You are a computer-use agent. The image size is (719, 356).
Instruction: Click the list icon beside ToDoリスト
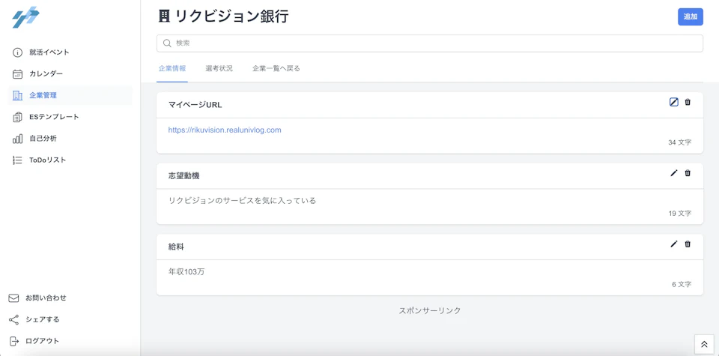[17, 160]
